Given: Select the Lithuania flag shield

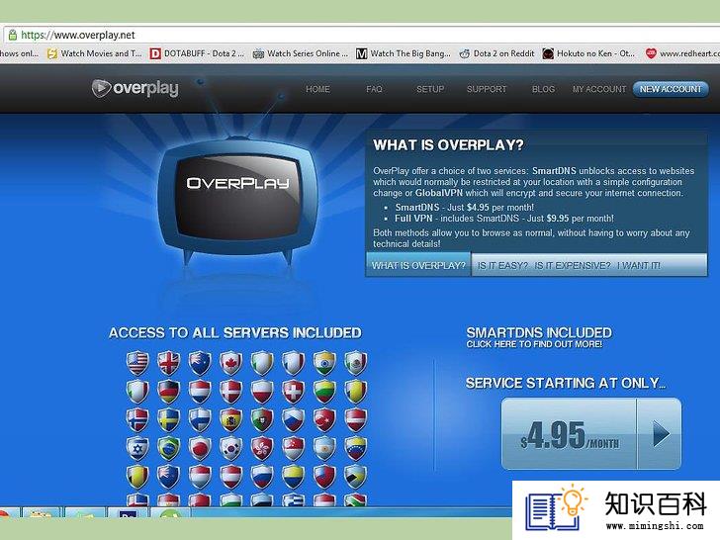Looking at the screenshot, I should pos(324,392).
